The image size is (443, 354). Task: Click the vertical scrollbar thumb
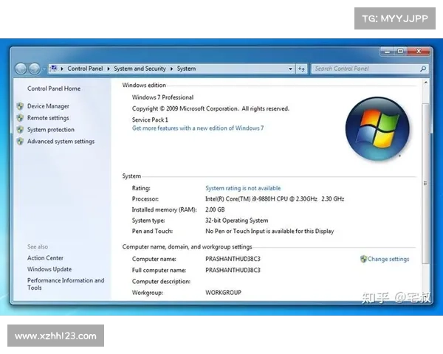click(425, 184)
